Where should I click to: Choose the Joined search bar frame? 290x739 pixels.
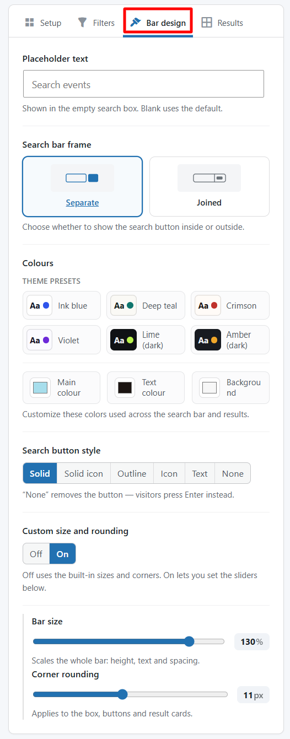pyautogui.click(x=210, y=186)
